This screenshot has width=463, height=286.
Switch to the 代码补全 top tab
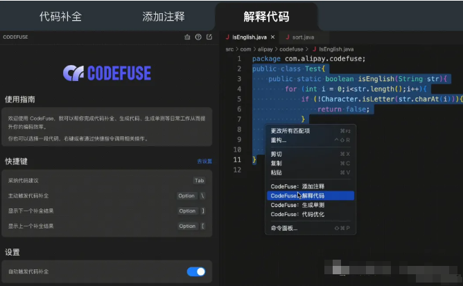60,17
